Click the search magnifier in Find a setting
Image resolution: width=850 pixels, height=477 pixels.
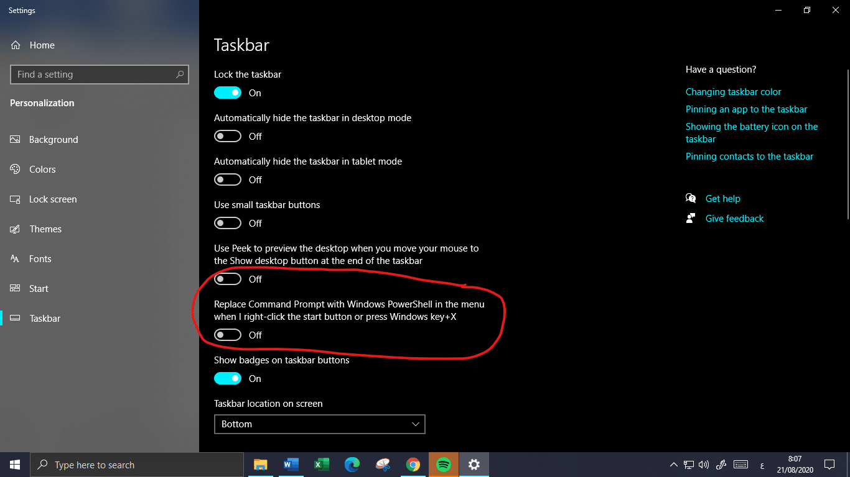(180, 75)
